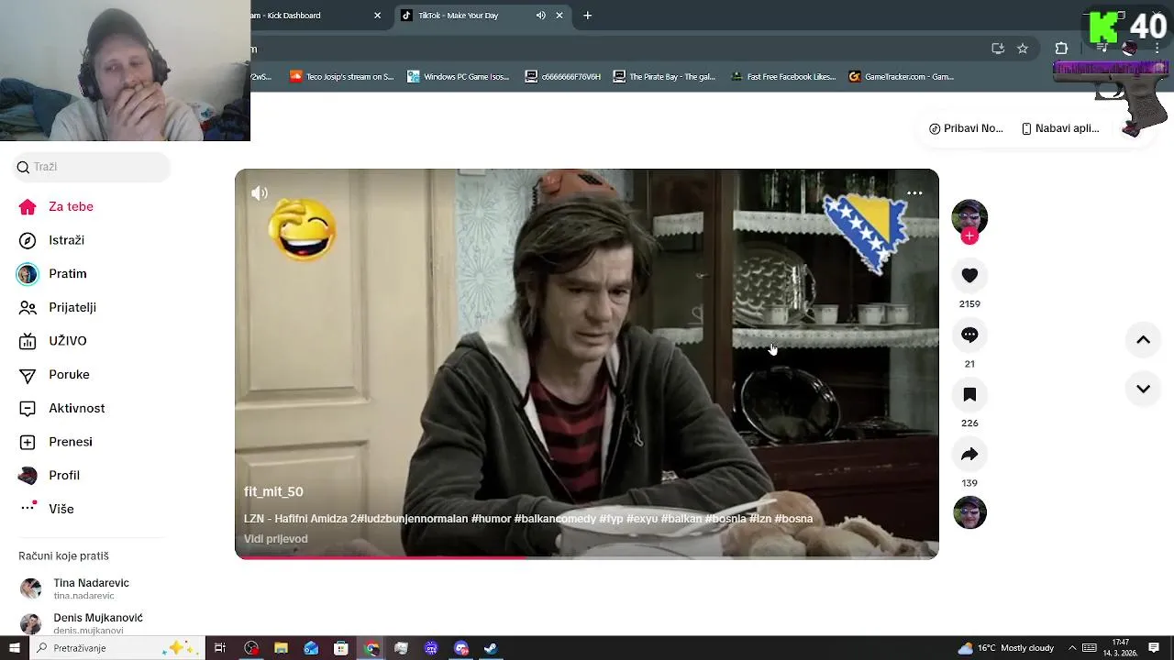Show hidden system tray icons

(x=1069, y=648)
